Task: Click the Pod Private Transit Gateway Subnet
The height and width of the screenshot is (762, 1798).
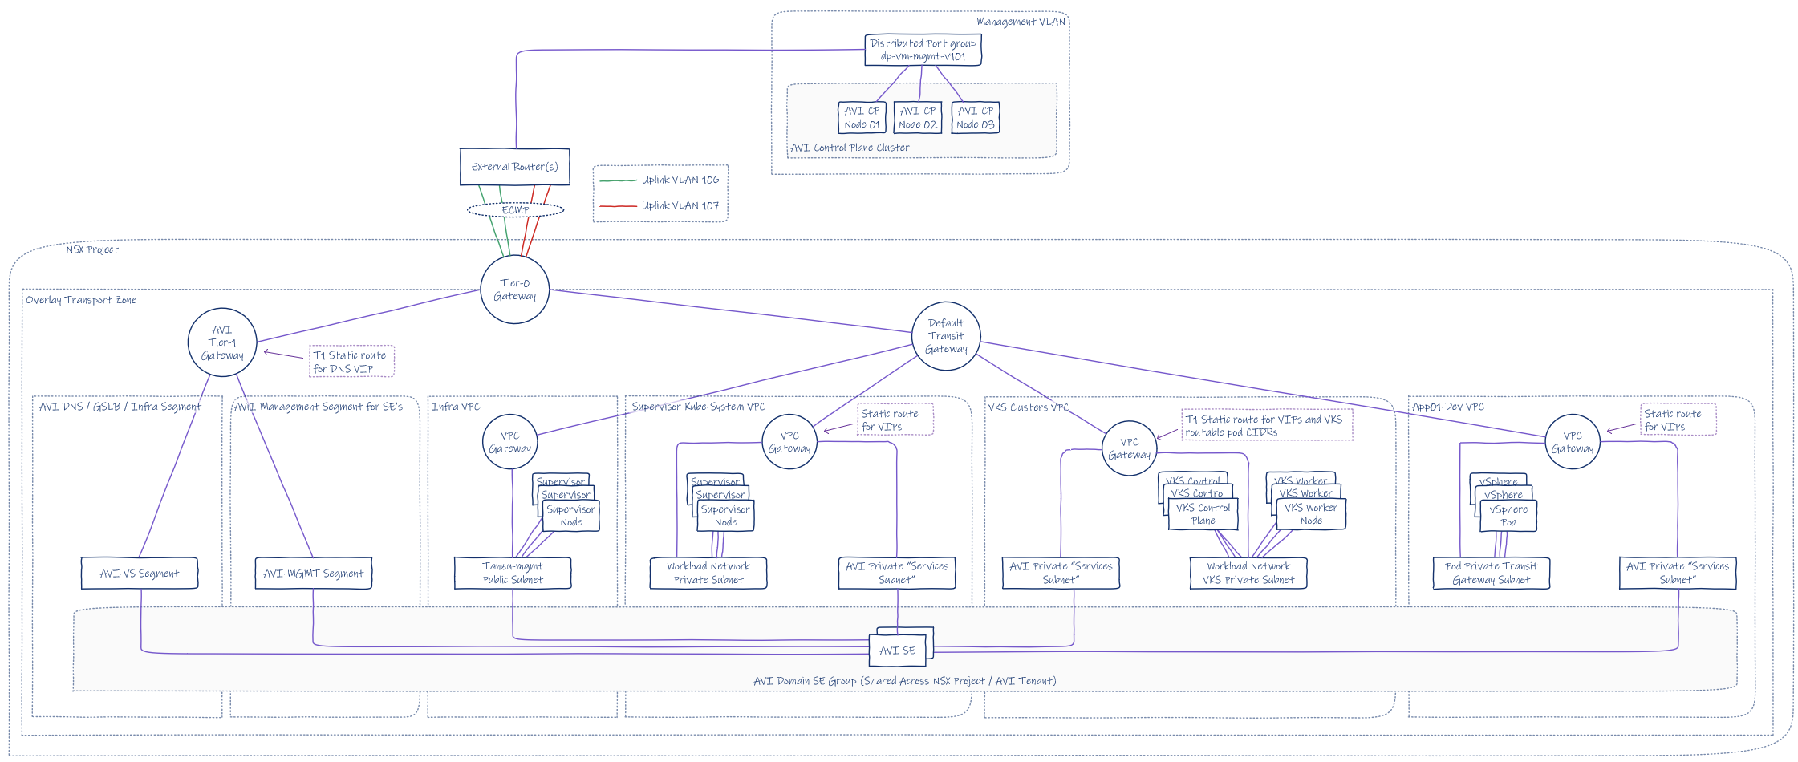Action: tap(1491, 573)
